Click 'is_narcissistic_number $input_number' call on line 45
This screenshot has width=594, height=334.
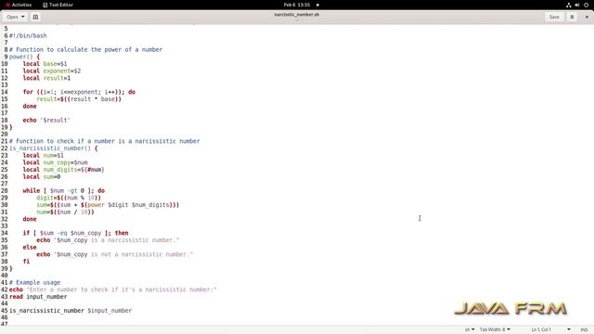pyautogui.click(x=71, y=311)
